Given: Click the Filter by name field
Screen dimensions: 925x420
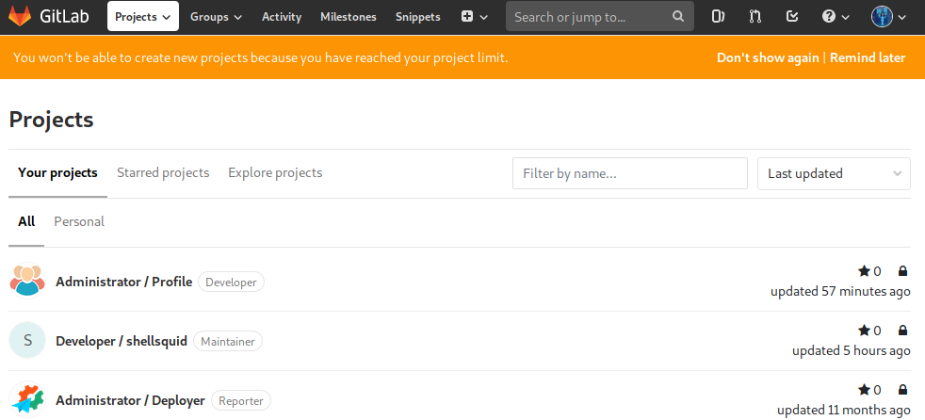Looking at the screenshot, I should point(629,173).
